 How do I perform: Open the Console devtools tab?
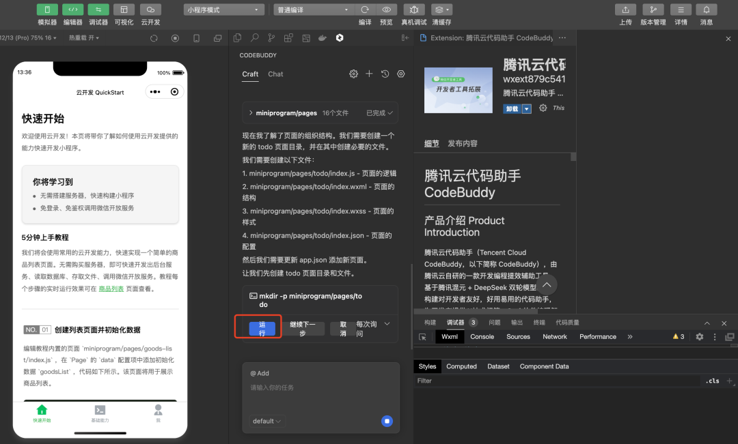coord(482,337)
